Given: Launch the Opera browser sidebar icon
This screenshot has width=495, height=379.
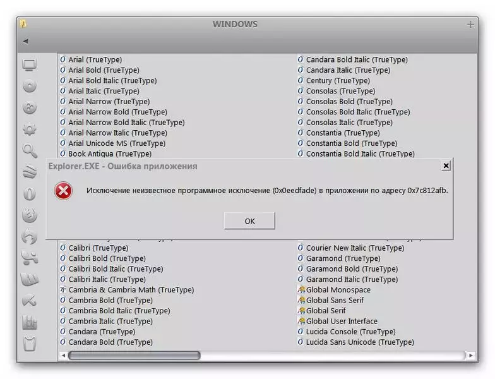Looking at the screenshot, I should pos(30,193).
